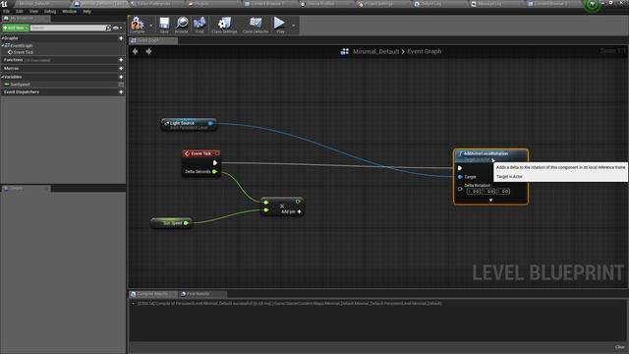This screenshot has width=629, height=354.
Task: Expand the AddActorLocalRotation node advanced arrow
Action: tap(490, 200)
